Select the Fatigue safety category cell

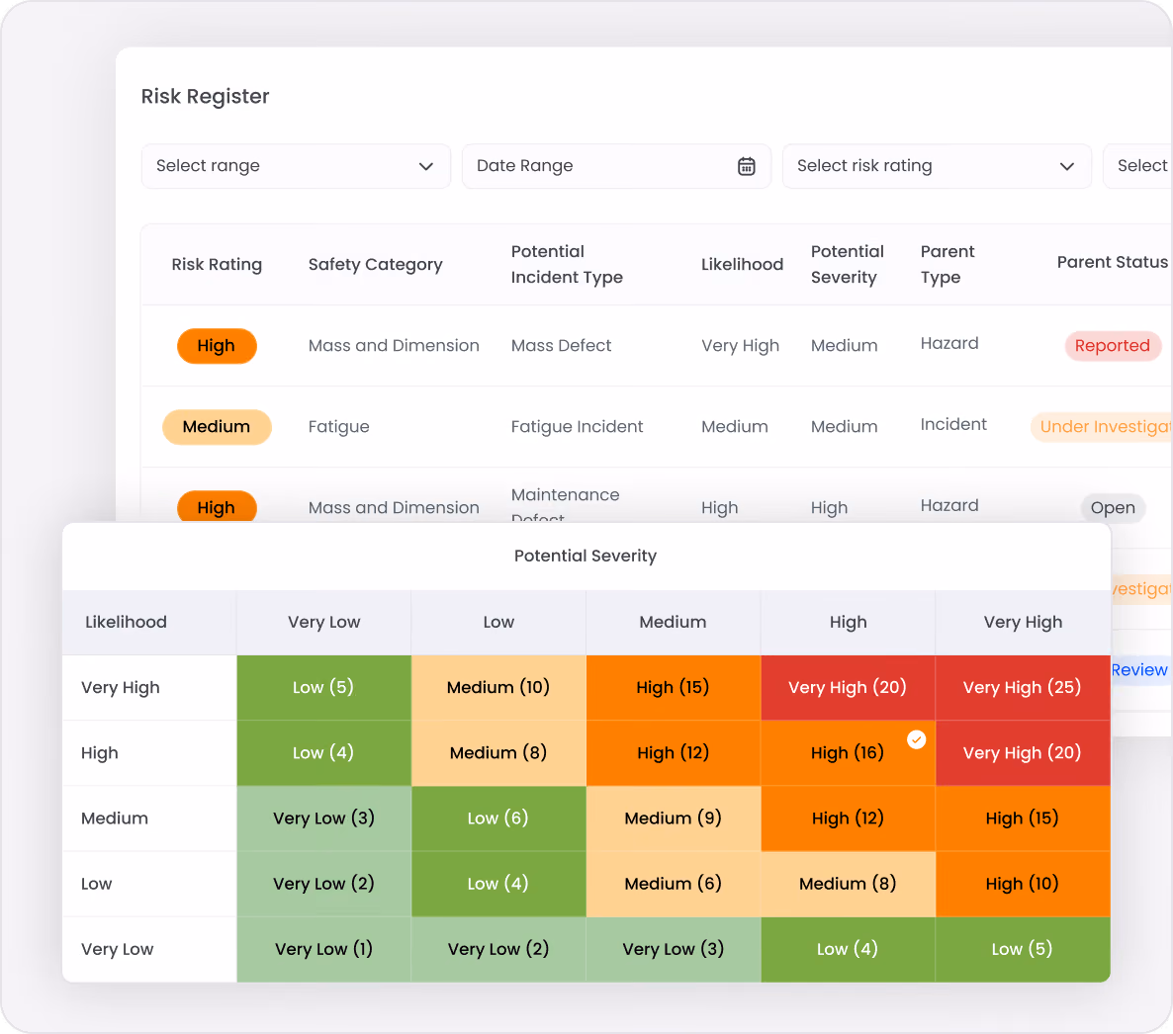point(339,427)
